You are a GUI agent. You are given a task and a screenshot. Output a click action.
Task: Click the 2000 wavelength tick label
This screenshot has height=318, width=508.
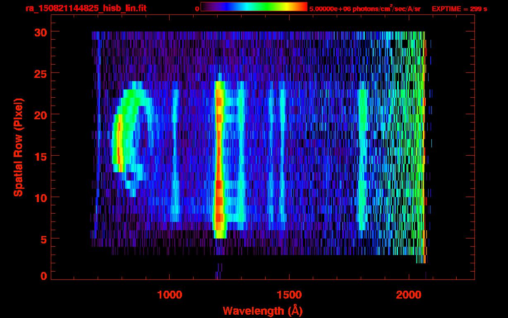click(409, 294)
